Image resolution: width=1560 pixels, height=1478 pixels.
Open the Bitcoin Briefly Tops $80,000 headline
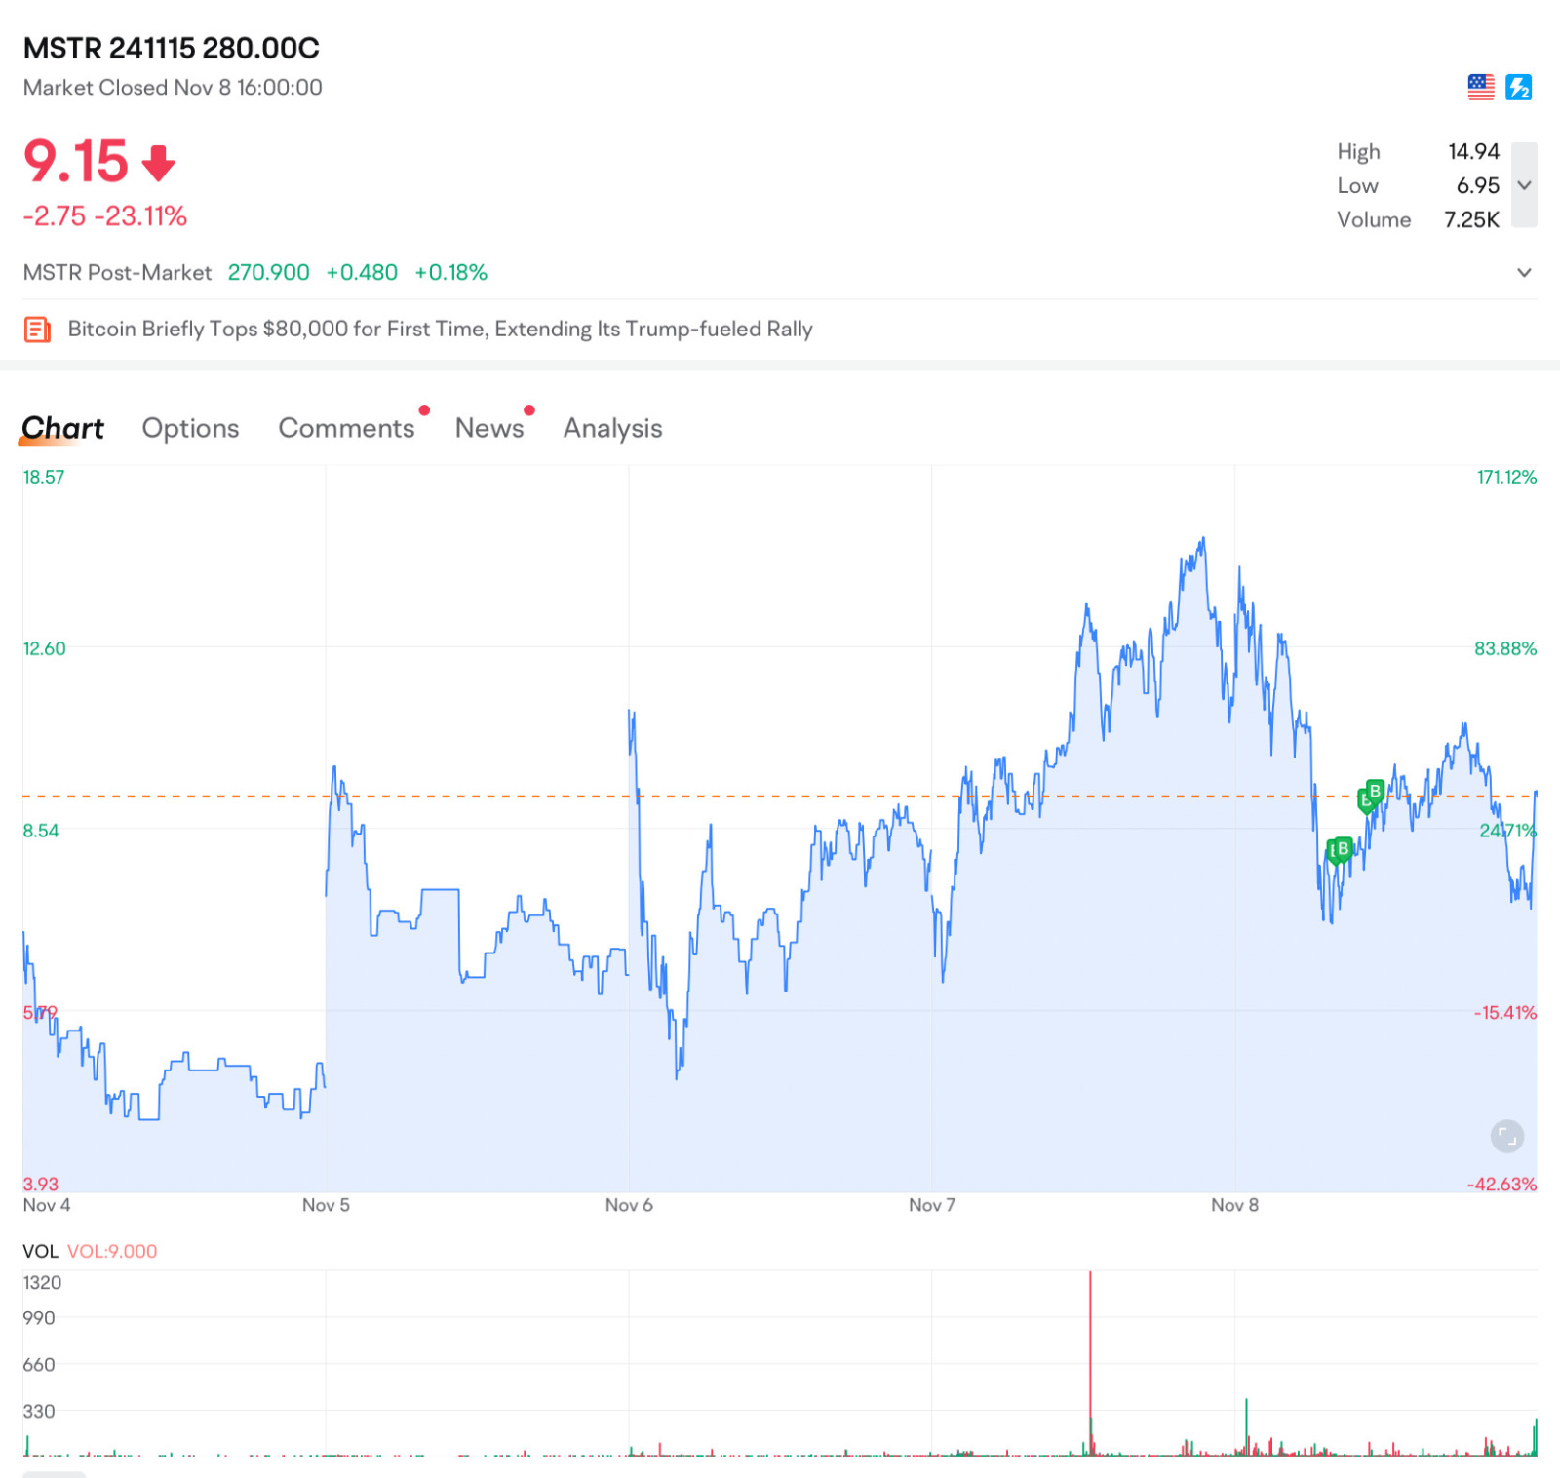point(440,330)
